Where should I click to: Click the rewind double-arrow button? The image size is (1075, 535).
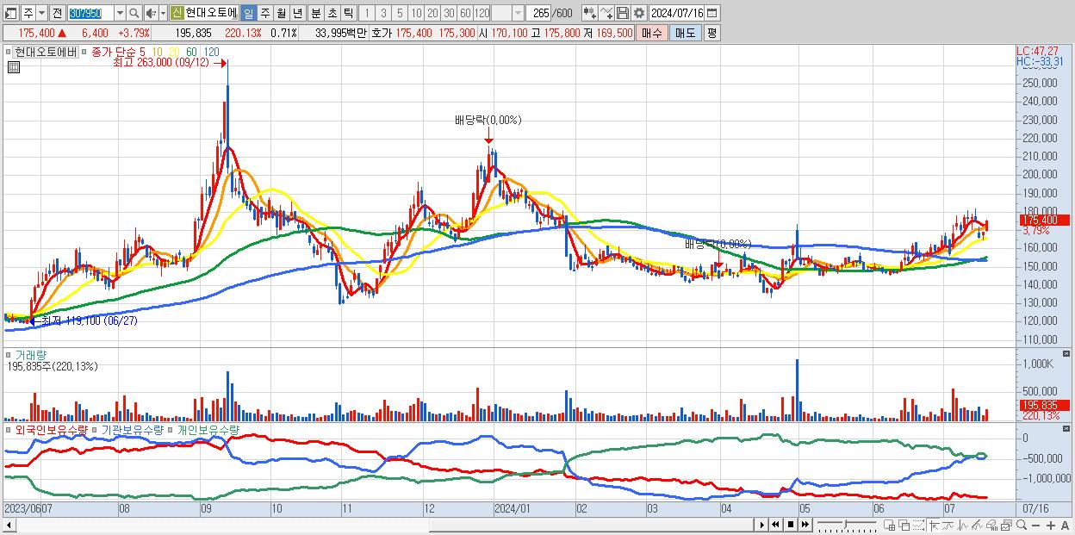[775, 525]
